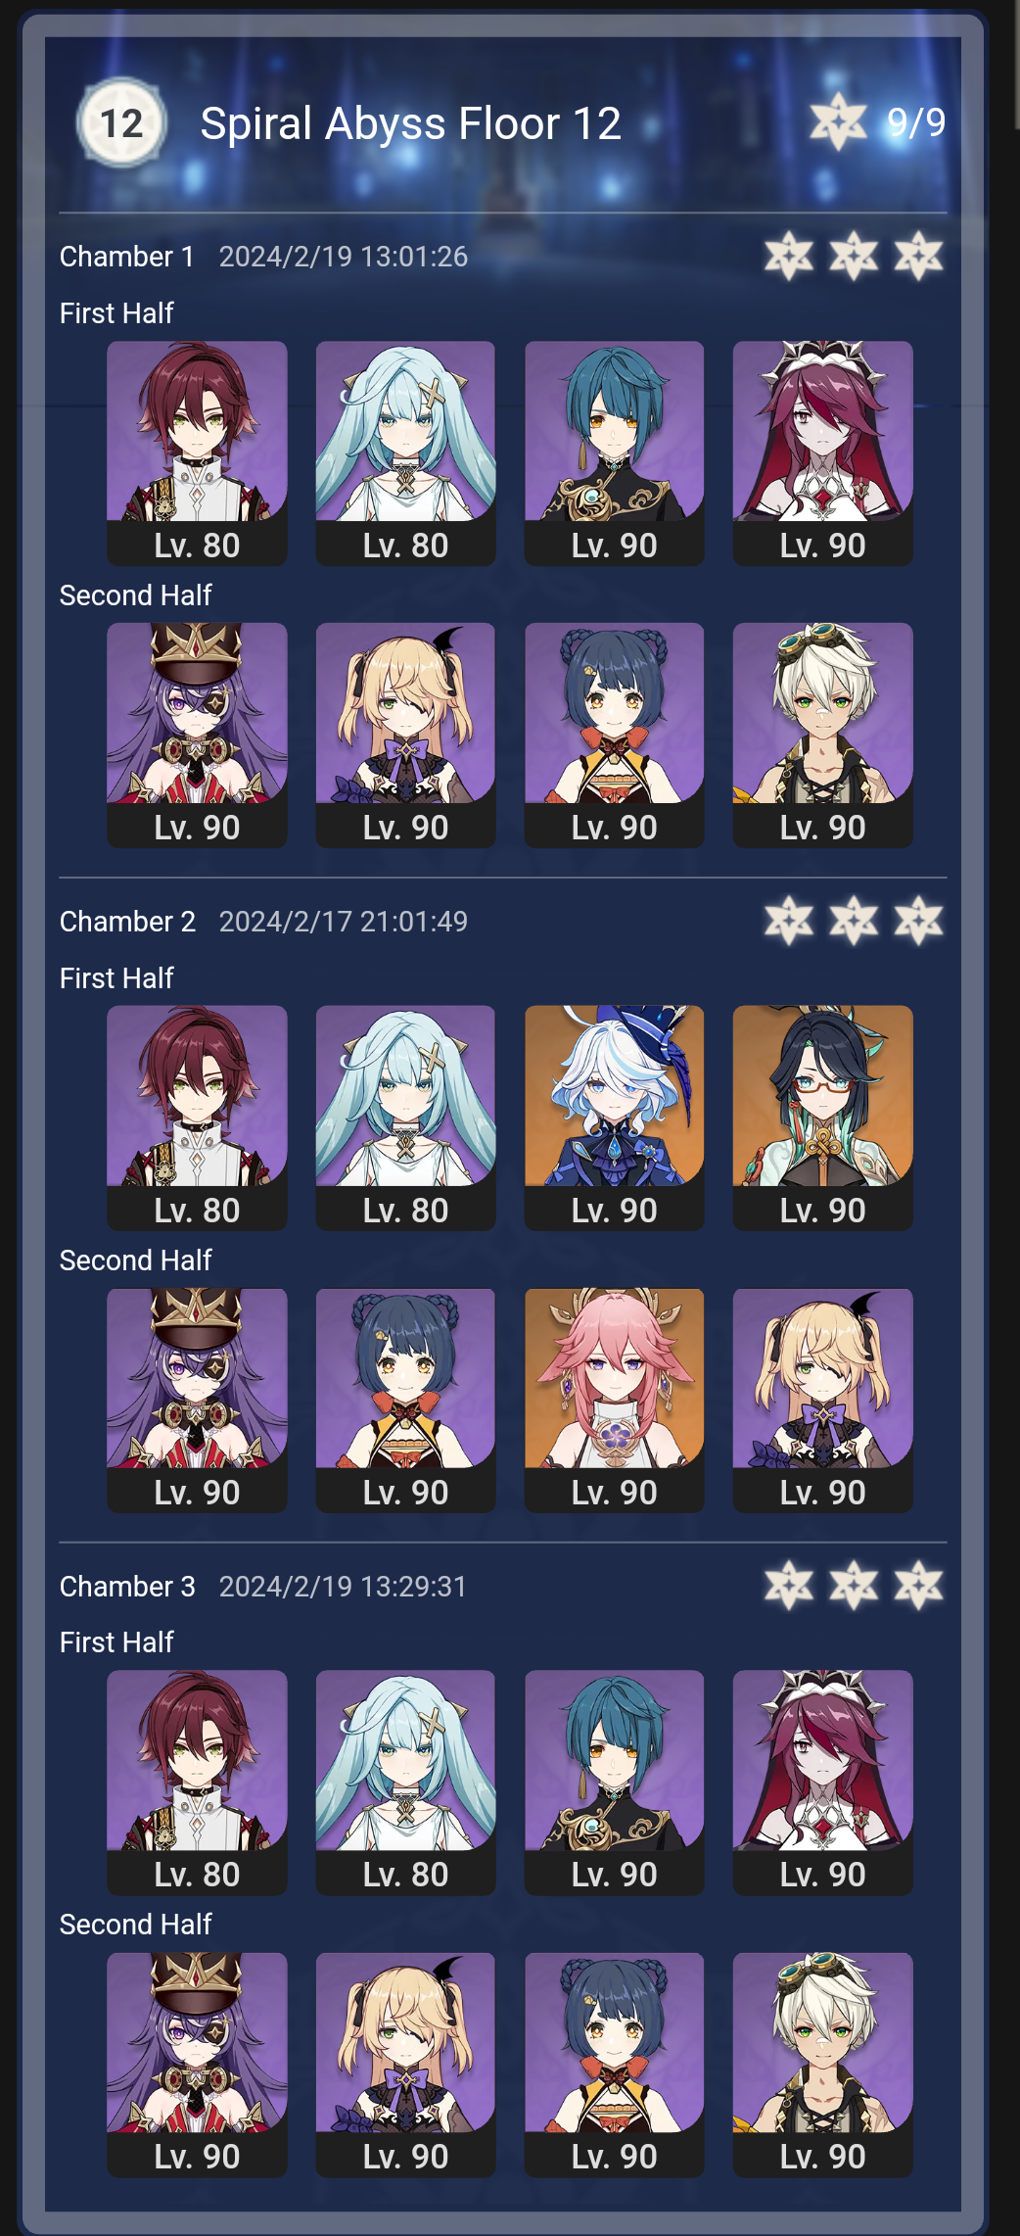Click the first star of Chamber 2
Image resolution: width=1020 pixels, height=2236 pixels.
click(x=789, y=922)
